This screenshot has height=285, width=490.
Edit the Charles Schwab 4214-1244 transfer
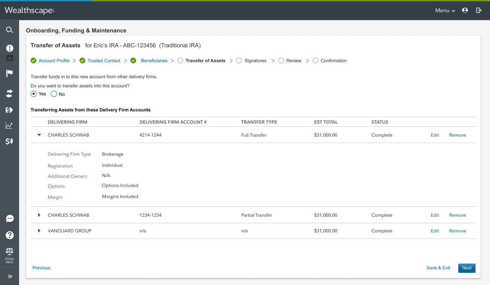435,135
